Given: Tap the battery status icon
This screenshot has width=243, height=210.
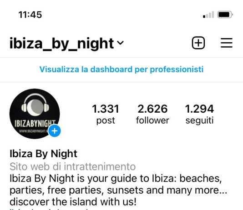Looking at the screenshot, I should click(225, 15).
